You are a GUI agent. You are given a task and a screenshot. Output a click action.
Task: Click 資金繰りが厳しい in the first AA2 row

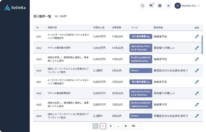point(164,48)
